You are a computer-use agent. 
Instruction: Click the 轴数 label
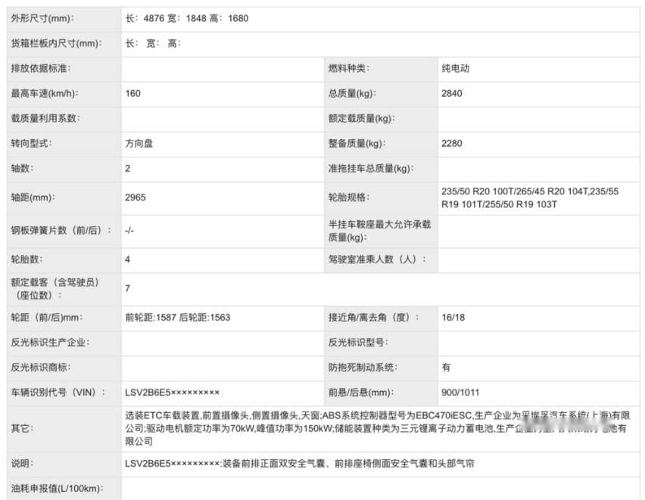(x=22, y=169)
